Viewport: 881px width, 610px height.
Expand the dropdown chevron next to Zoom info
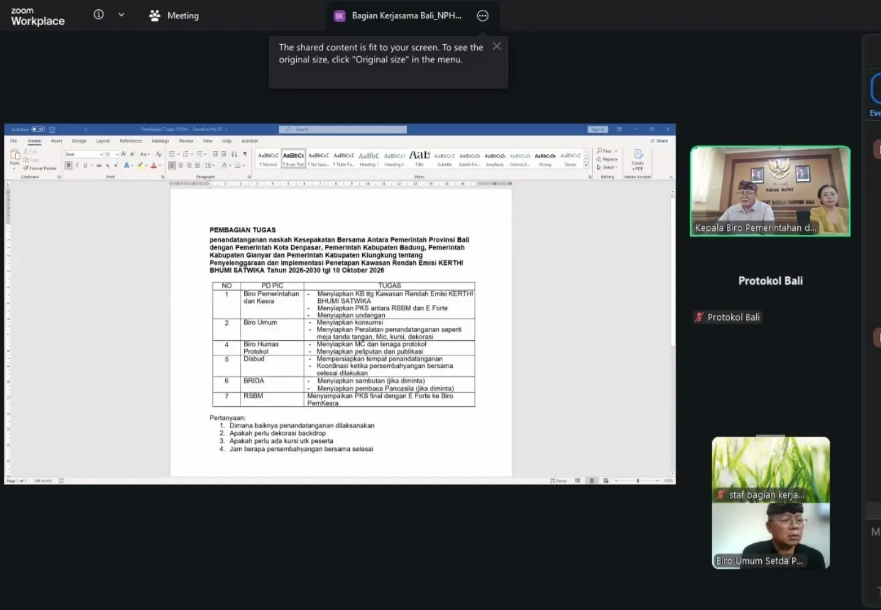pyautogui.click(x=121, y=15)
